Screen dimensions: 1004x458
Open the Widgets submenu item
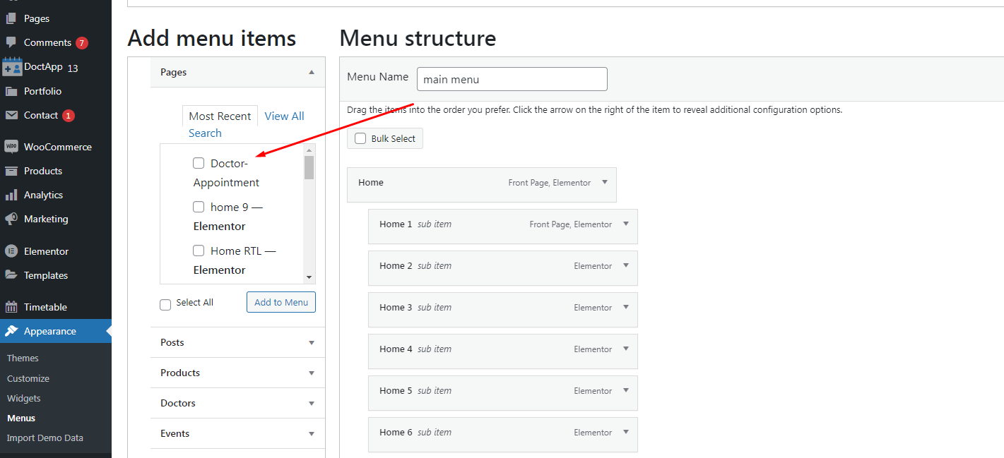[24, 398]
